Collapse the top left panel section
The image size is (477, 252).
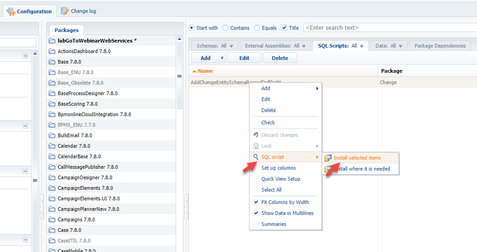pyautogui.click(x=26, y=56)
